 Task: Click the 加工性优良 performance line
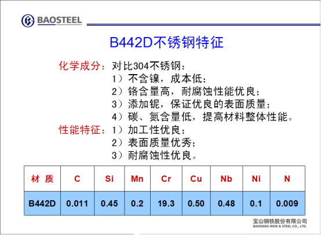[148, 130]
